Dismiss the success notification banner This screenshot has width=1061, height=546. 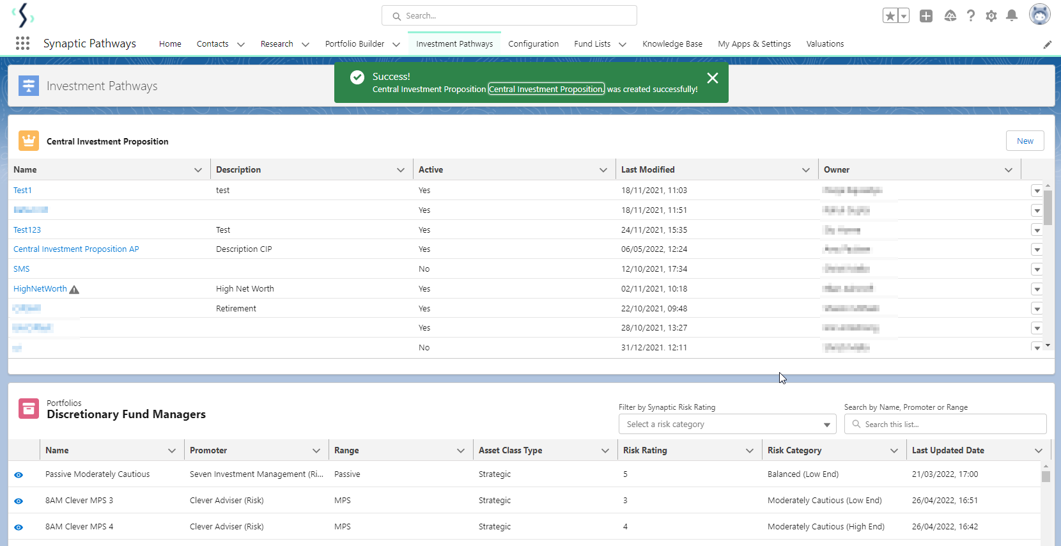pos(713,78)
